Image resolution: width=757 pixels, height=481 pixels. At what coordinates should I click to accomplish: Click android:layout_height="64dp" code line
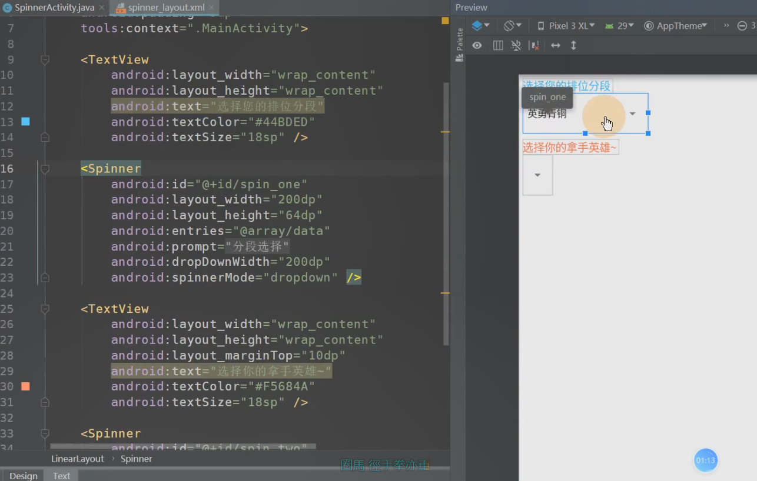click(217, 215)
